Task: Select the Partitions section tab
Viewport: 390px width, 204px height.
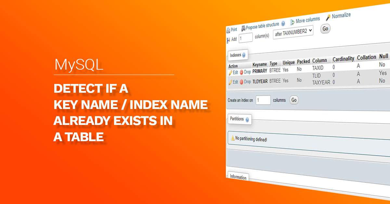Action: [x=239, y=119]
